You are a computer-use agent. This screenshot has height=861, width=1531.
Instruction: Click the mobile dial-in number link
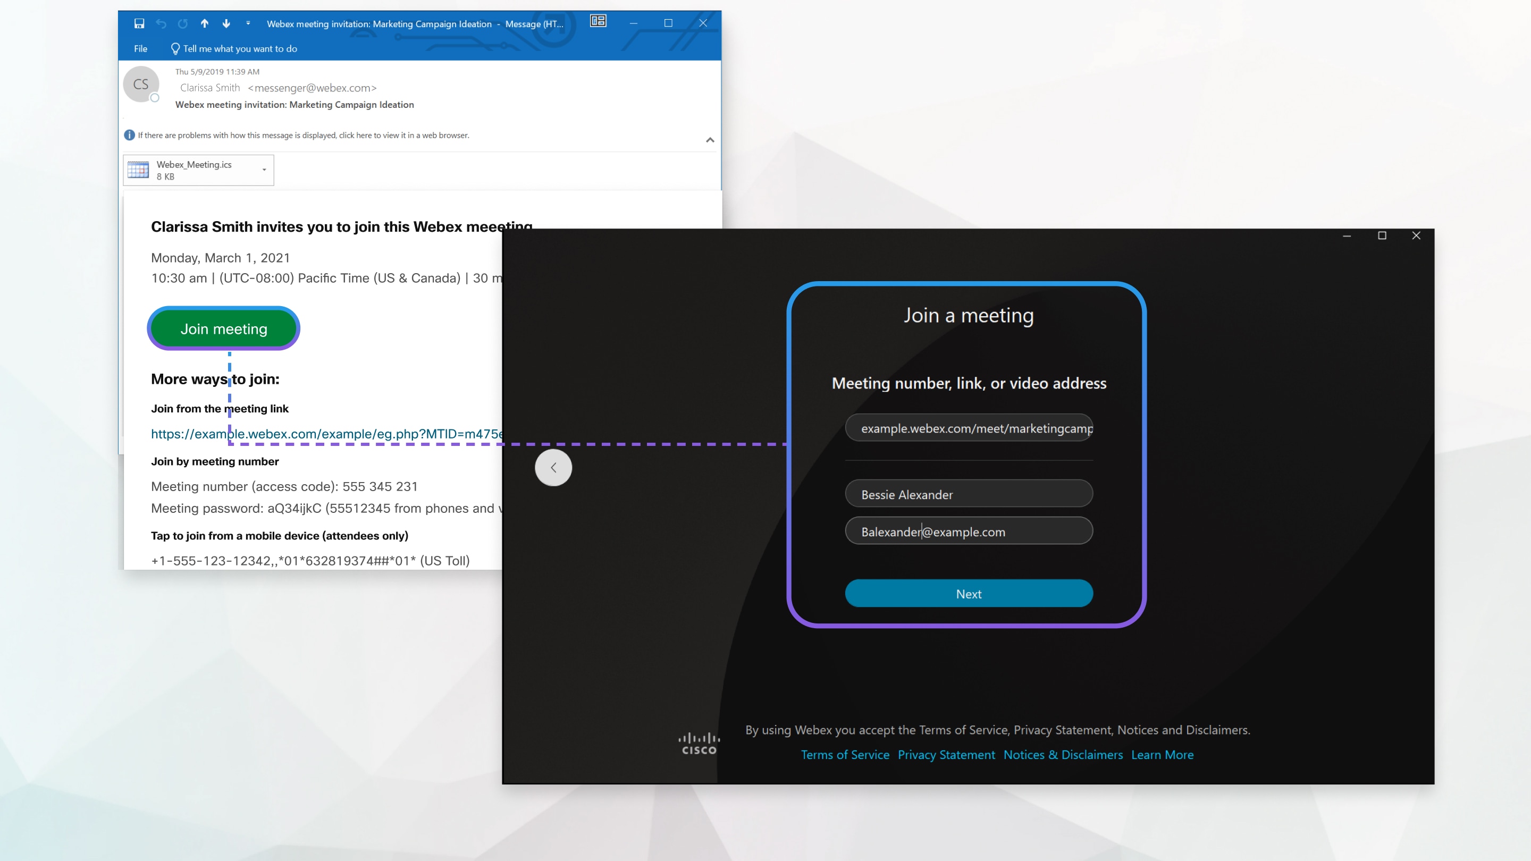pos(310,560)
